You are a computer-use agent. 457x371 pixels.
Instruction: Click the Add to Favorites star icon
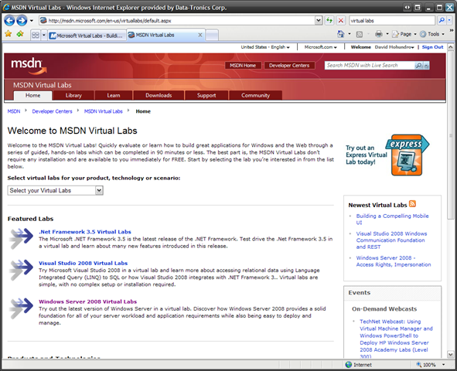tap(20, 34)
